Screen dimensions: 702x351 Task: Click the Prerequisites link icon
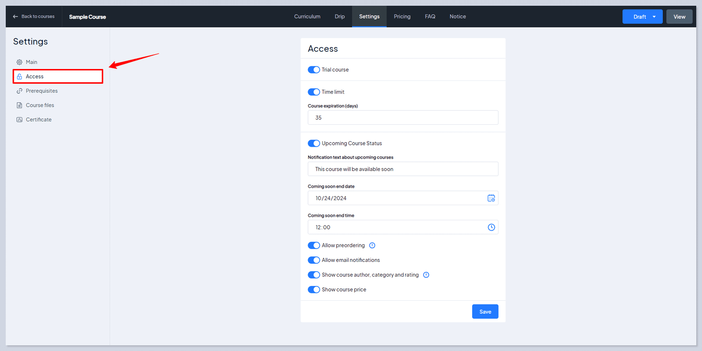(x=19, y=90)
